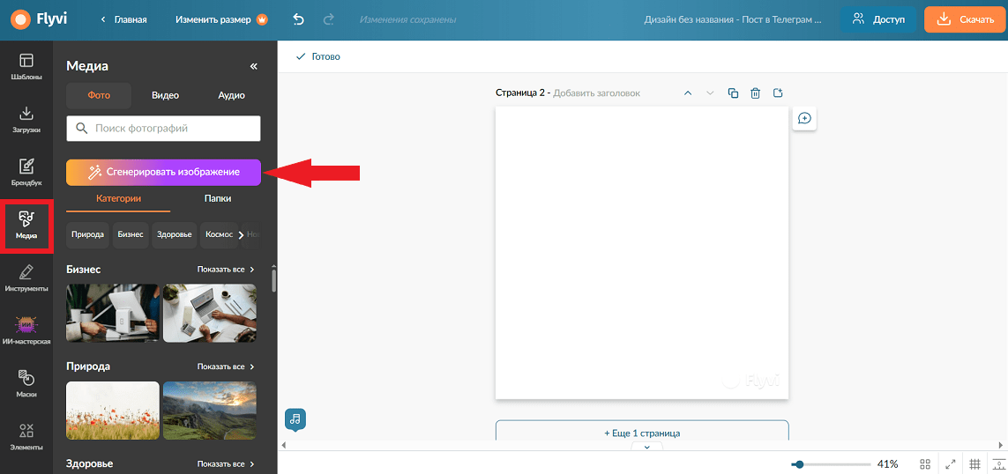Viewport: 1008px width, 474px height.
Task: Open the Маски sidebar section
Action: pyautogui.click(x=26, y=383)
